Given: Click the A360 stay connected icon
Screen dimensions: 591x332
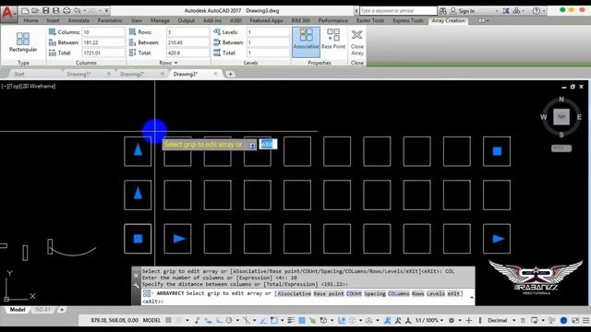Looking at the screenshot, I should (x=517, y=11).
